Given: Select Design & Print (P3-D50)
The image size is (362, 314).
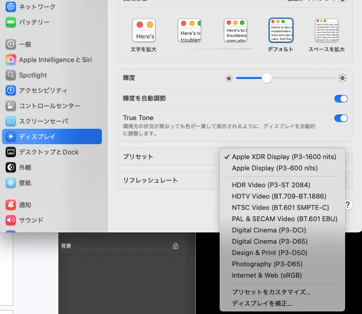Looking at the screenshot, I should (282, 252).
